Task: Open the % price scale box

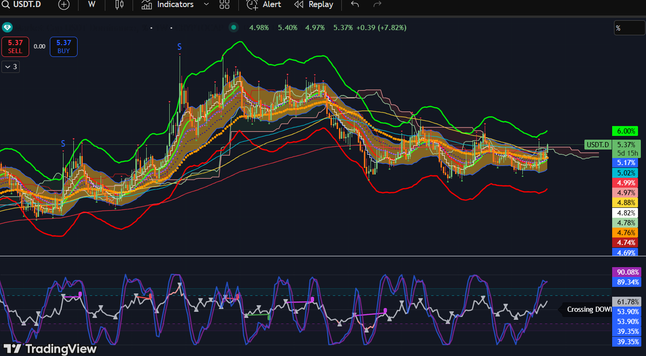Action: click(630, 28)
